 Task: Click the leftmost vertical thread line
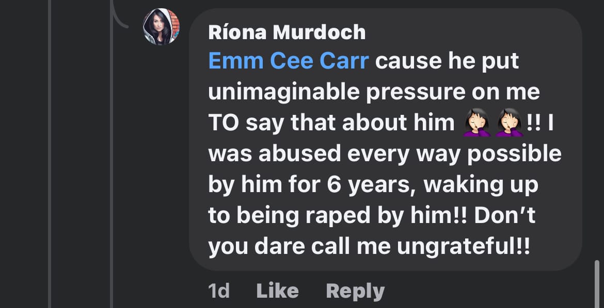[x=50, y=155]
